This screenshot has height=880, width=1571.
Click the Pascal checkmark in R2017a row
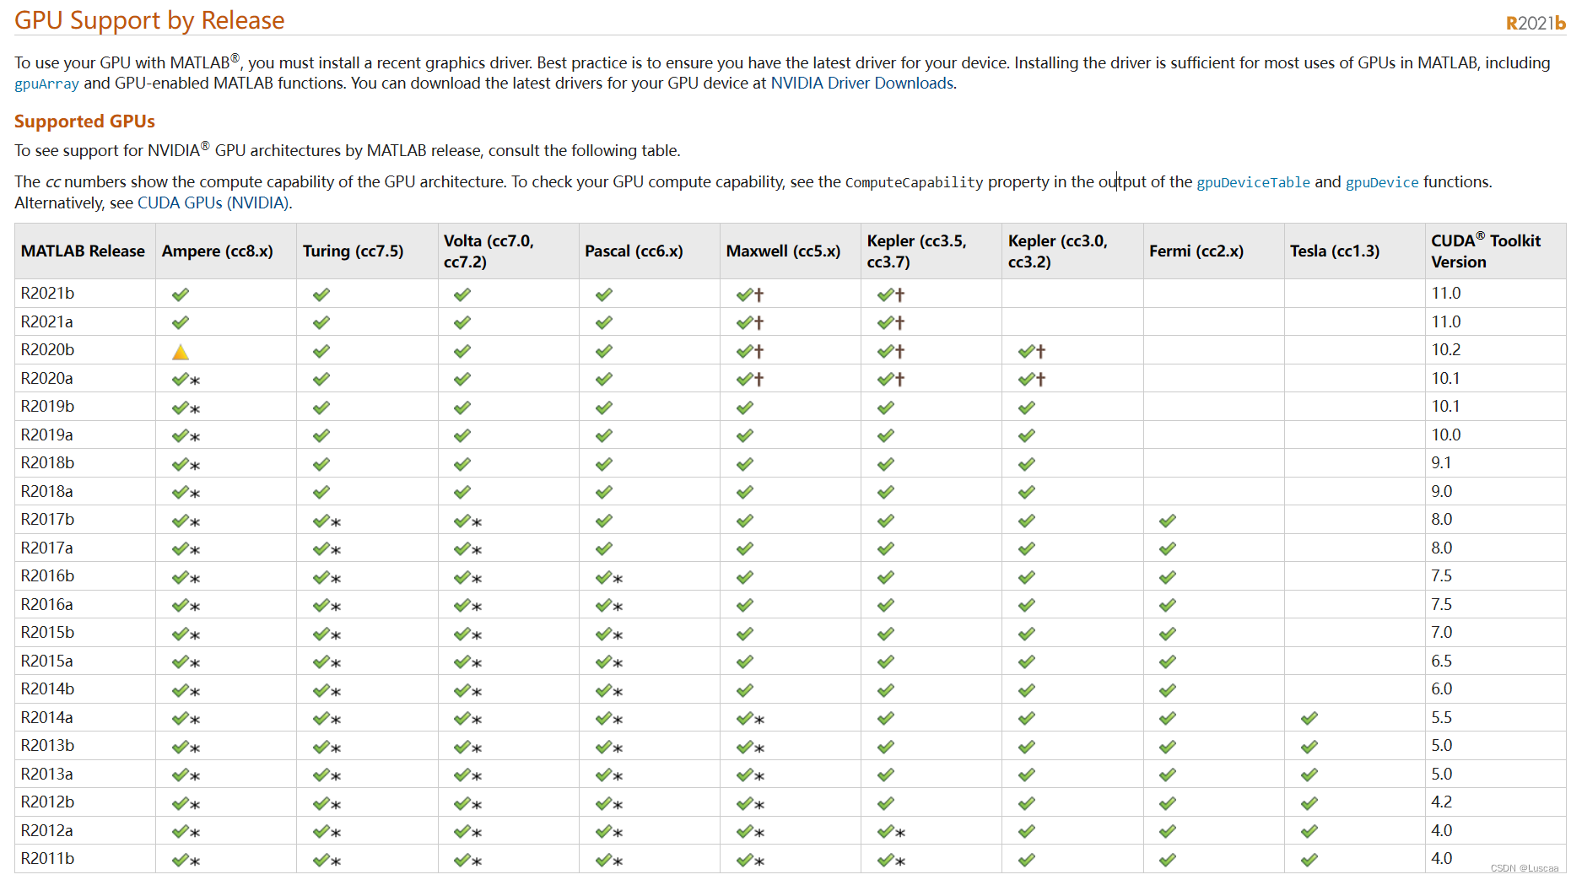click(604, 549)
